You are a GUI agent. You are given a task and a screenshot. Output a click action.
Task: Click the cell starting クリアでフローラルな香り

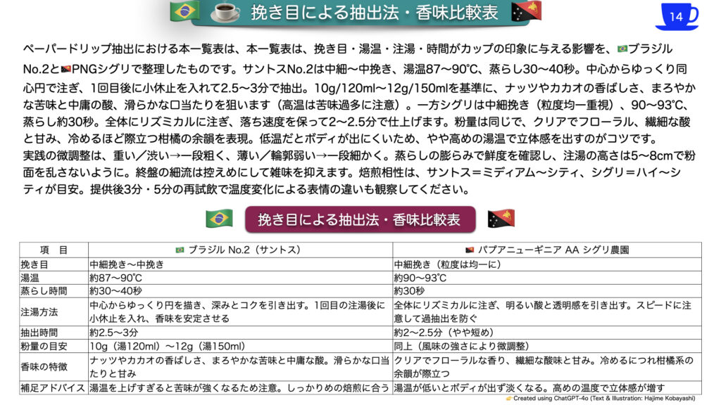547,367
